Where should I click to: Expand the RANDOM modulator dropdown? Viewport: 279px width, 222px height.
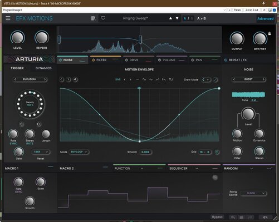(252, 169)
